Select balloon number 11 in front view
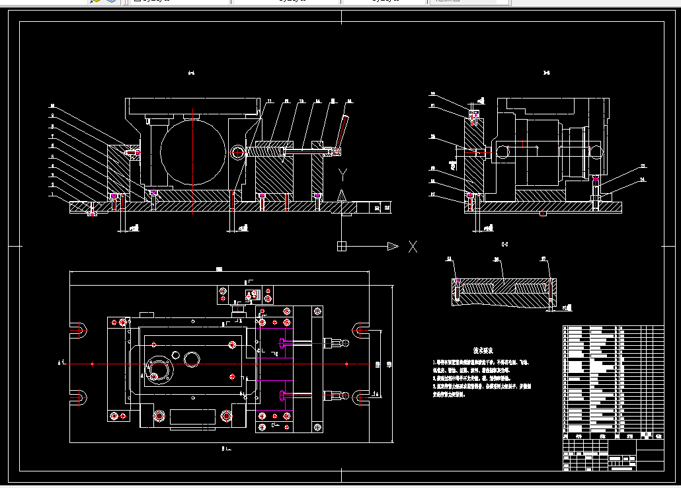 (270, 101)
